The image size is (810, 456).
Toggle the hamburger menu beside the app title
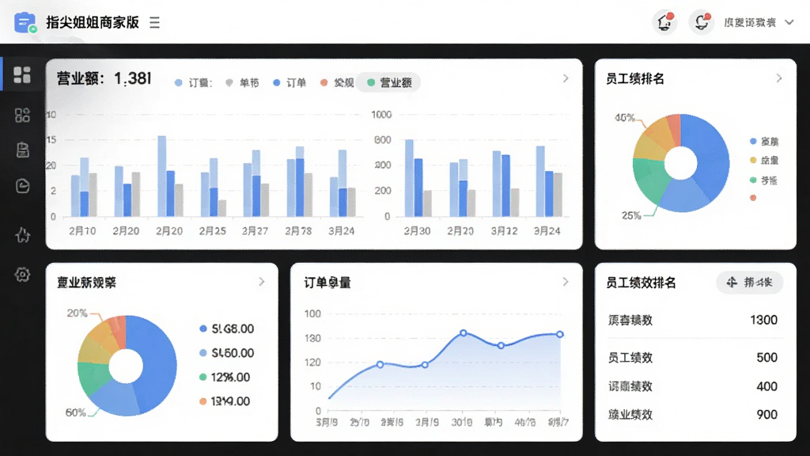coord(154,23)
